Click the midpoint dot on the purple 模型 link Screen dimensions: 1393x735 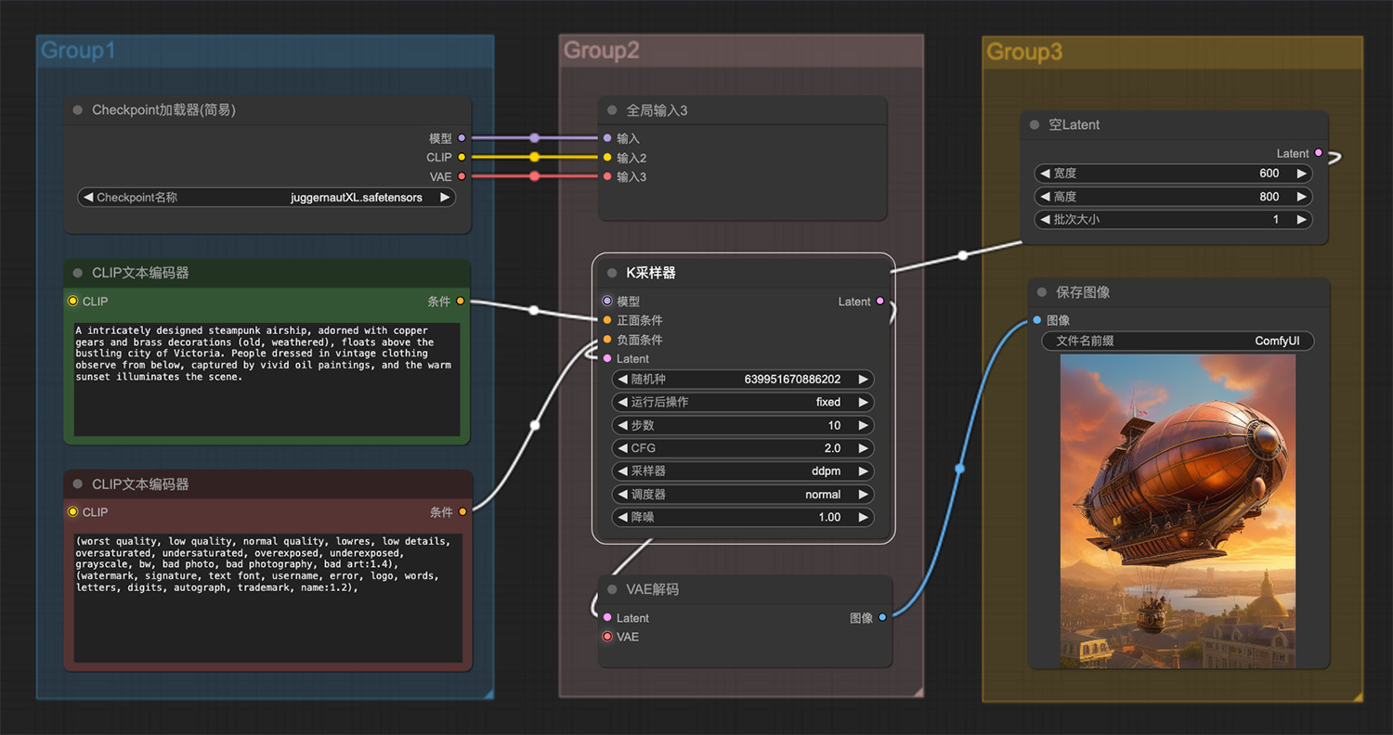[534, 138]
